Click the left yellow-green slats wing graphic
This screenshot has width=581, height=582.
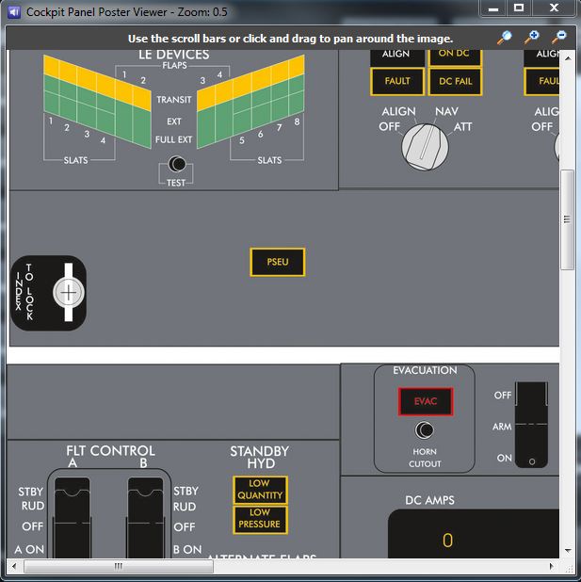pos(97,102)
